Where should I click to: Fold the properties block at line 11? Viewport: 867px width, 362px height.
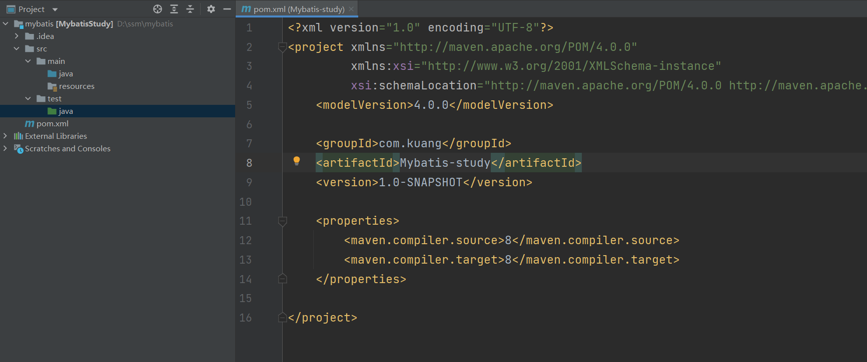coord(283,221)
